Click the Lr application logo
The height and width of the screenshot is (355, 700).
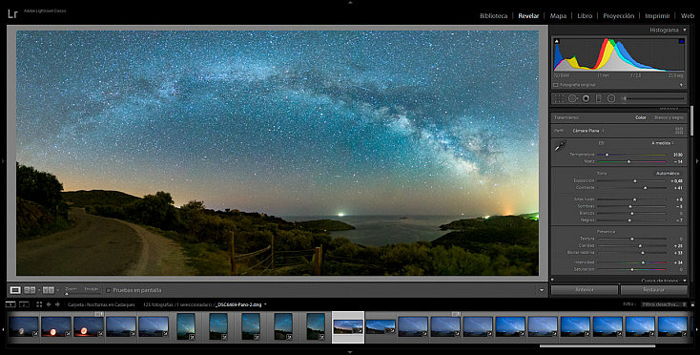(12, 14)
